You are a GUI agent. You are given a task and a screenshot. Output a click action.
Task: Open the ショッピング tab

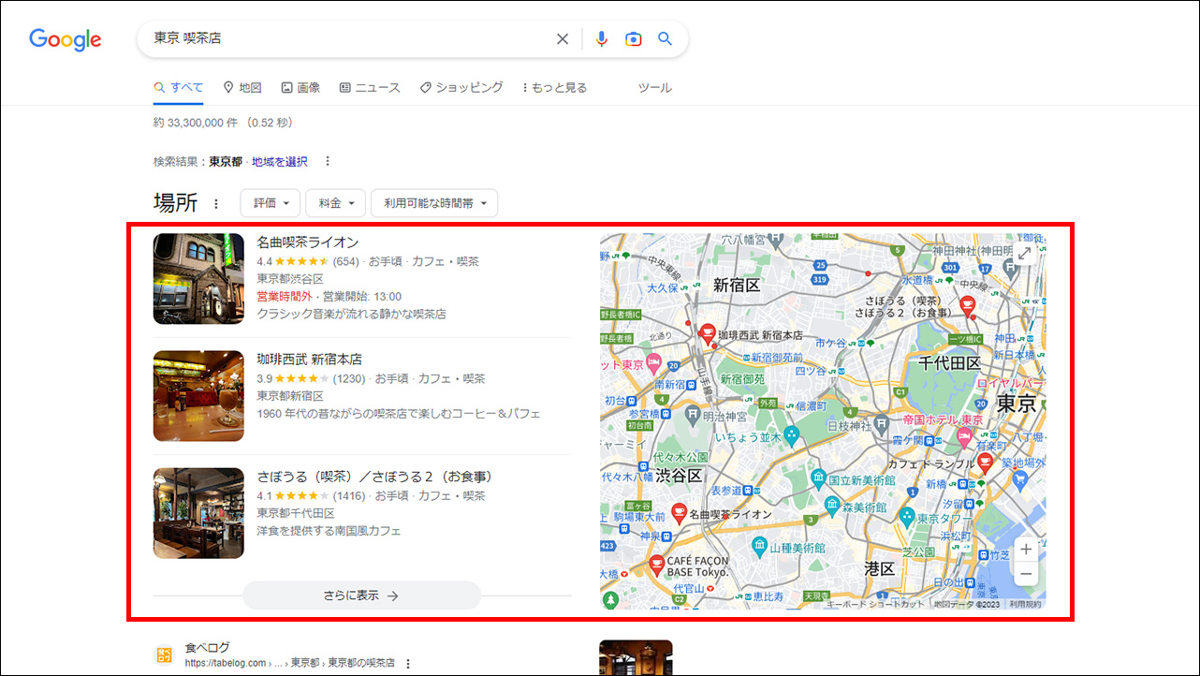click(x=461, y=87)
